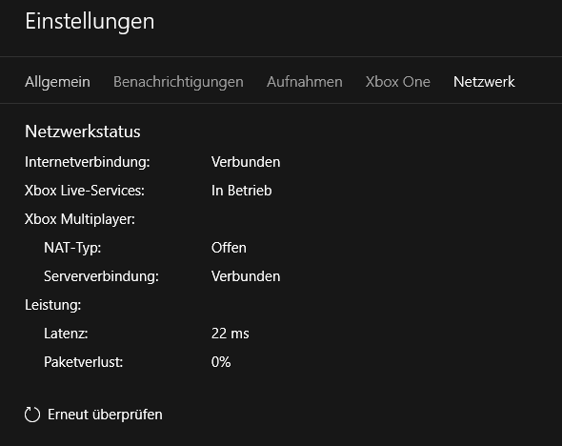Click the Xbox Live-Services label
562x446 pixels.
pos(85,191)
